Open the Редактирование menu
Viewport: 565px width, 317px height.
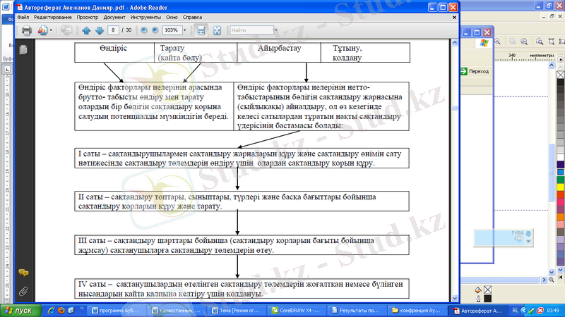coord(52,17)
